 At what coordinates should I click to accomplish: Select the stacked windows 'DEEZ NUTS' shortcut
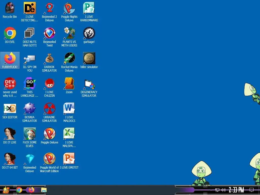point(29,37)
